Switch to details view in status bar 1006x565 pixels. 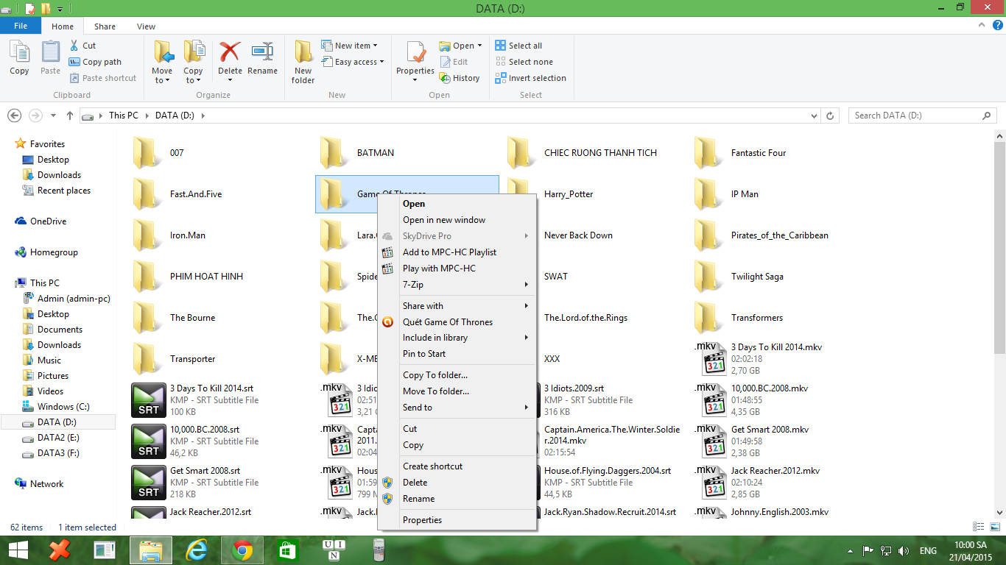pyautogui.click(x=978, y=527)
